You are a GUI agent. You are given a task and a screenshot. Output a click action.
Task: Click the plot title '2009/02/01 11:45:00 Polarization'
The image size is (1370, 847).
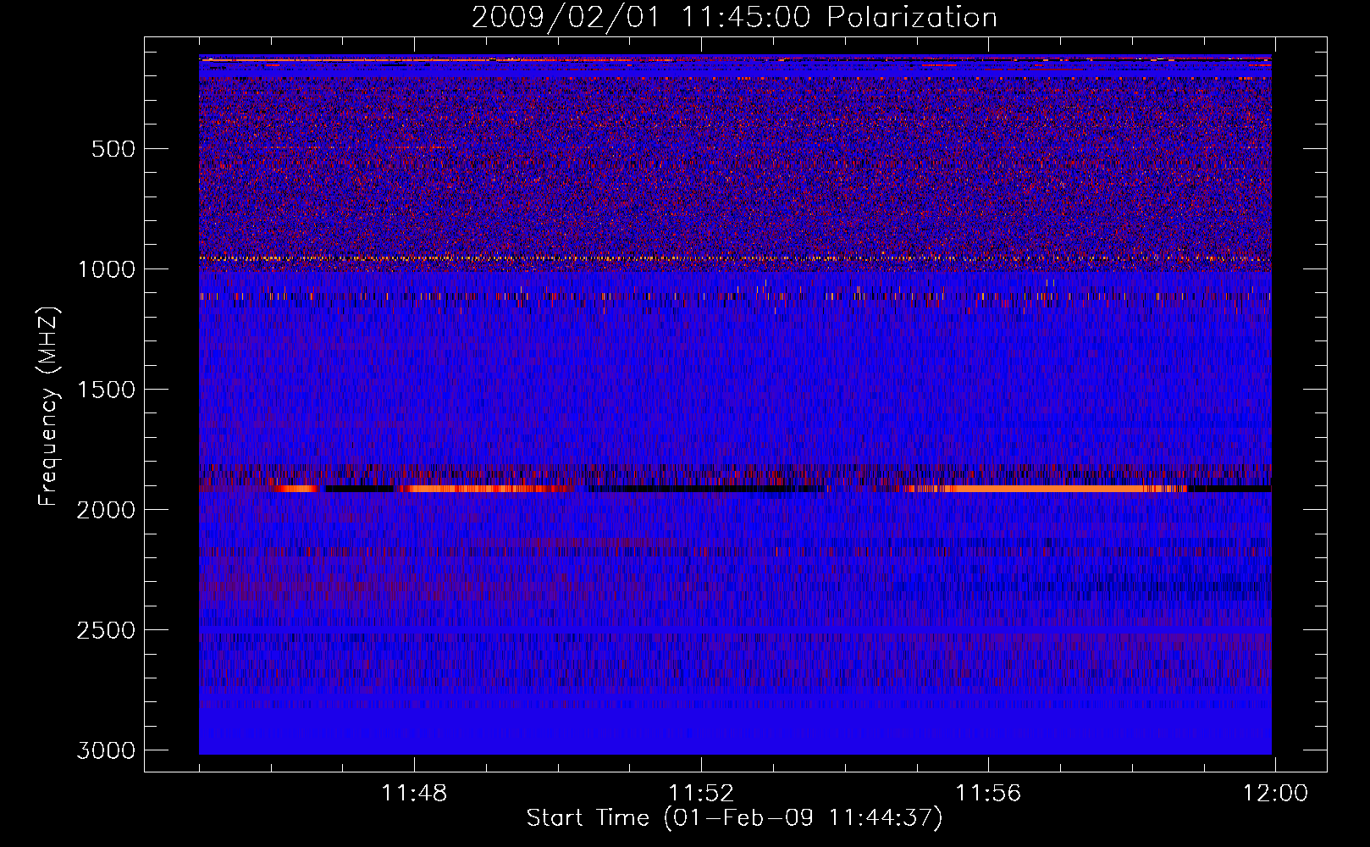pos(734,17)
